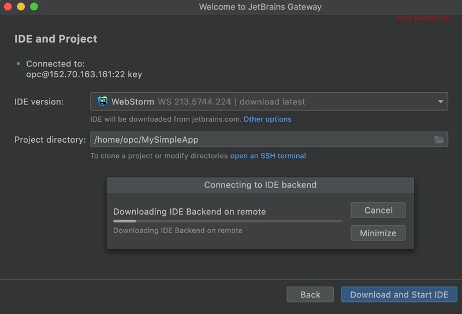This screenshot has height=314, width=462.
Task: Expand the IDE version dropdown arrow
Action: (x=441, y=102)
